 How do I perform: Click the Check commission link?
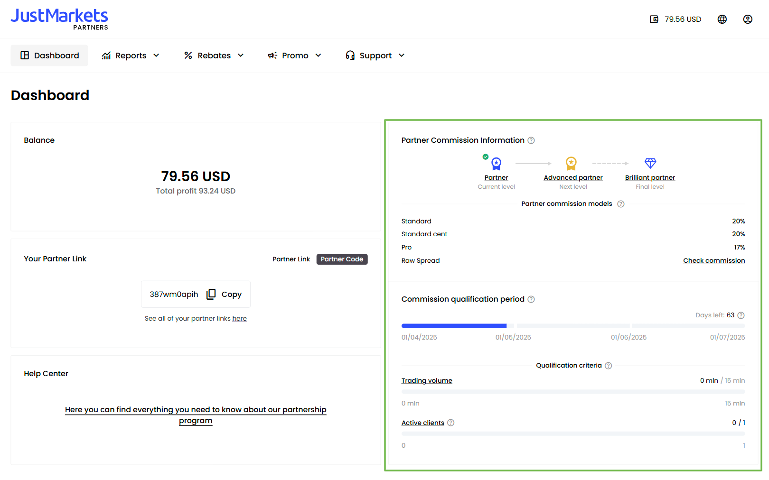click(714, 260)
